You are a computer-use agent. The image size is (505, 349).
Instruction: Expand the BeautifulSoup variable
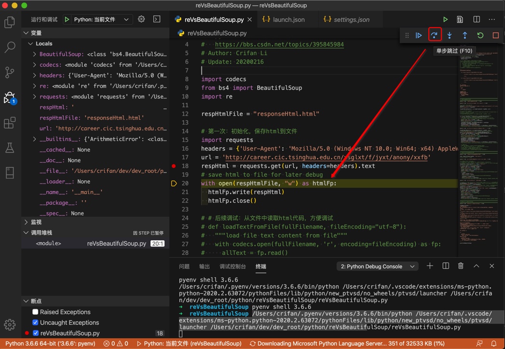point(34,54)
